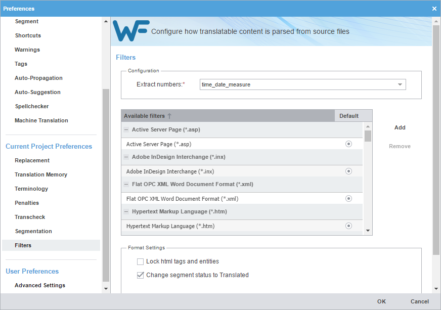Click the OK button

pos(381,301)
